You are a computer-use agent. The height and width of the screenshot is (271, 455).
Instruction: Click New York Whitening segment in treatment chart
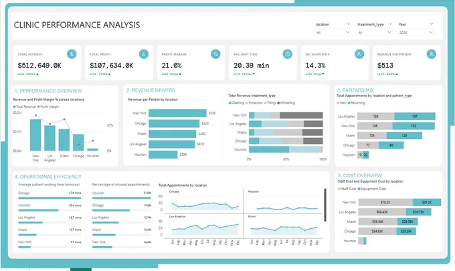click(x=301, y=115)
